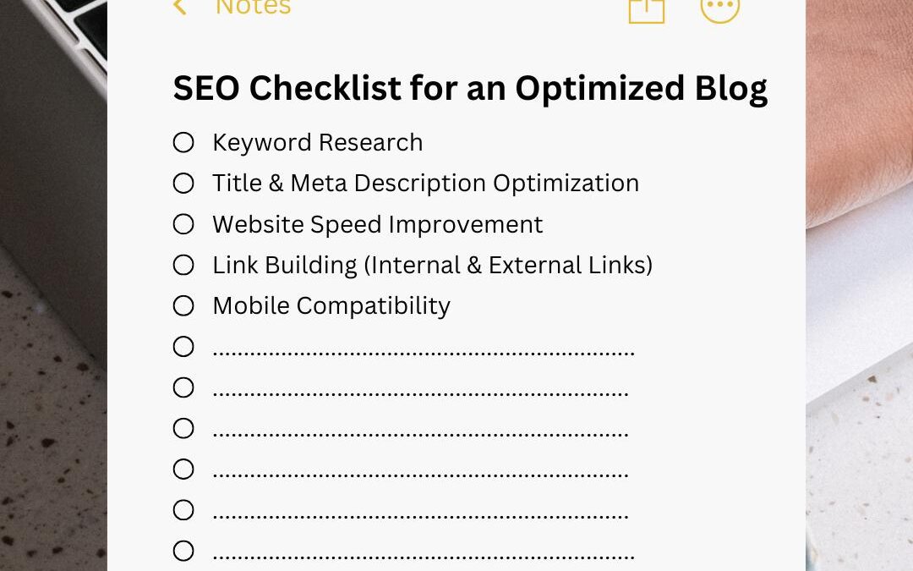Go back using the yellow chevron

coord(180,8)
